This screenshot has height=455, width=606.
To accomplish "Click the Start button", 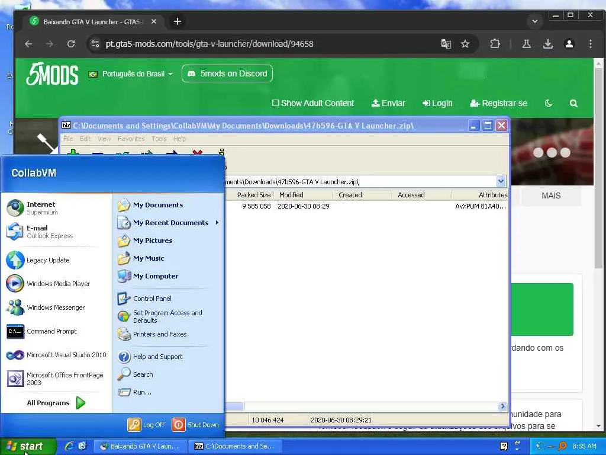I will (x=28, y=447).
